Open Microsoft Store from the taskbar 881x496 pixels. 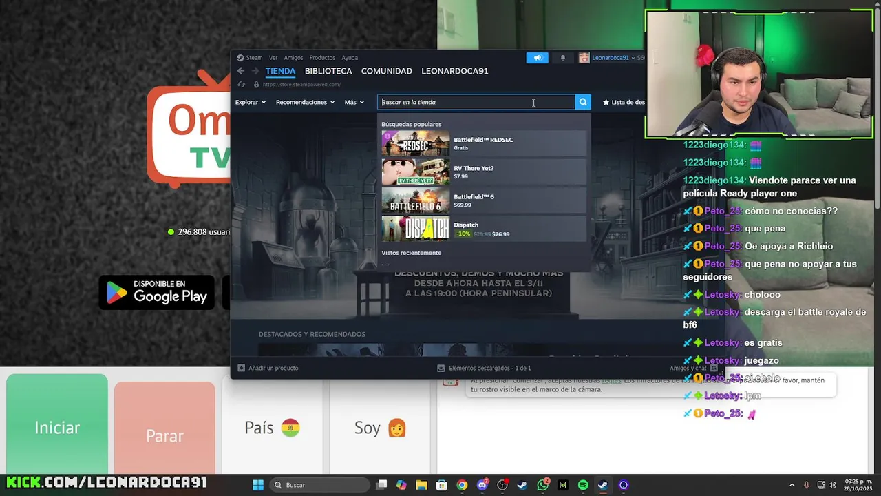click(442, 485)
